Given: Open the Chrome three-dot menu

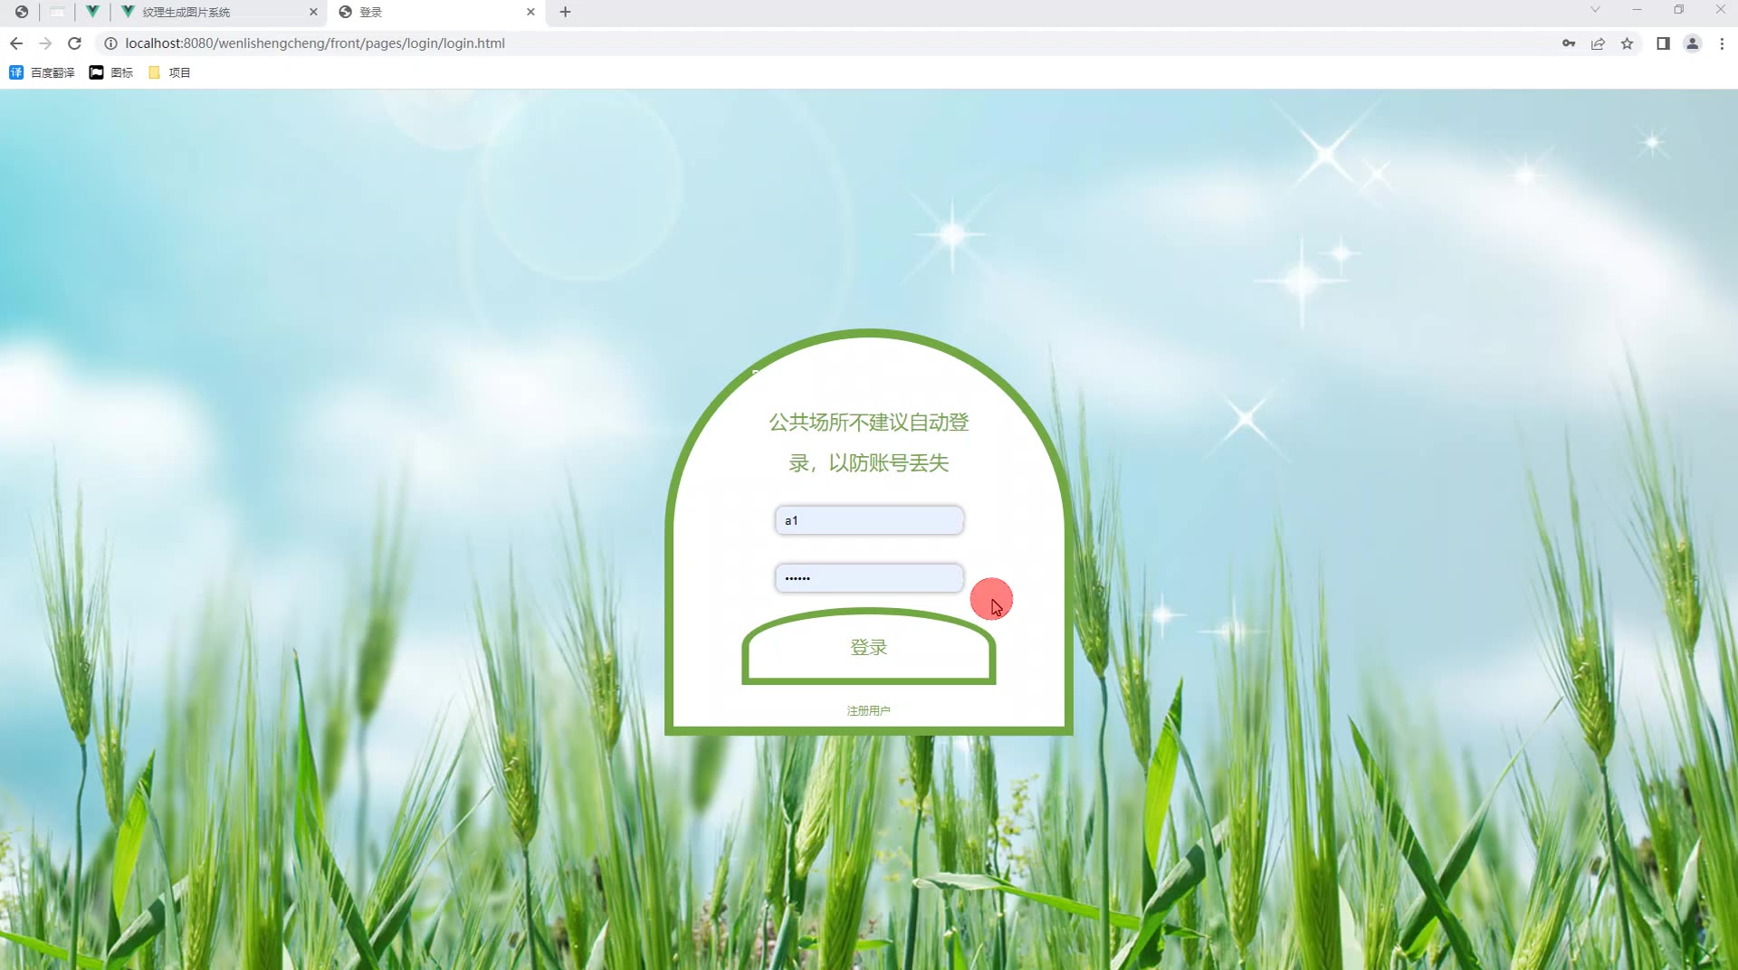Looking at the screenshot, I should click(x=1722, y=43).
